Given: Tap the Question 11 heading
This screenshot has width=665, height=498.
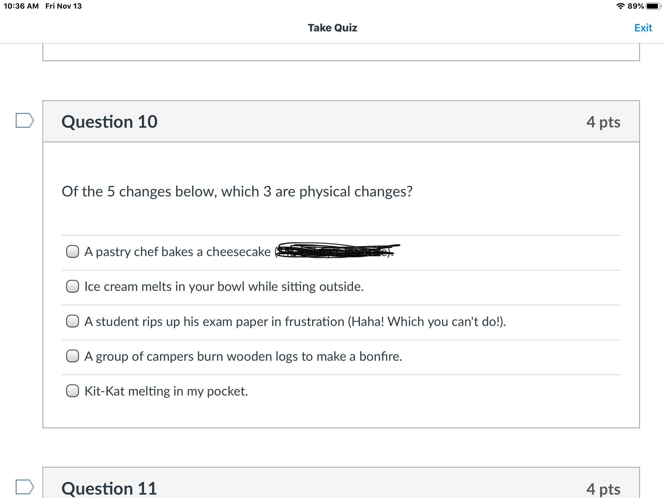Looking at the screenshot, I should coord(110,488).
